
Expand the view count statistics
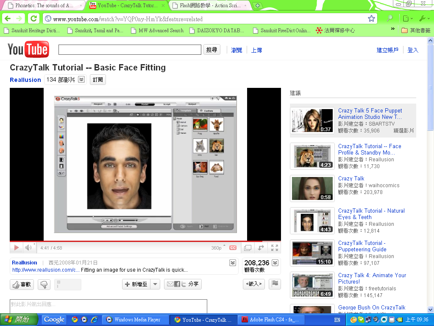275,263
